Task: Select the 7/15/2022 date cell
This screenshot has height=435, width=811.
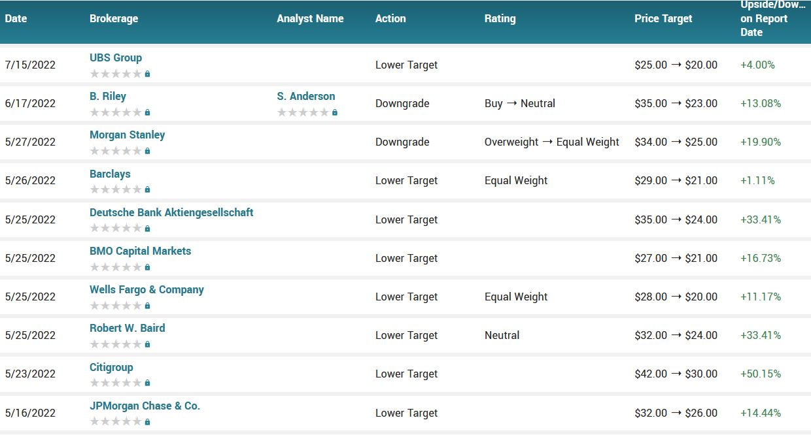Action: pyautogui.click(x=30, y=65)
